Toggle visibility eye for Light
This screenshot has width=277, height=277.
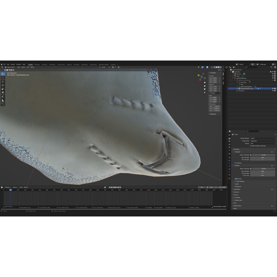pyautogui.click(x=273, y=76)
